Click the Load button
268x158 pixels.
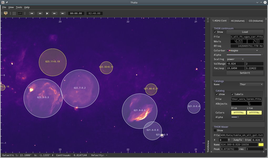(245, 32)
